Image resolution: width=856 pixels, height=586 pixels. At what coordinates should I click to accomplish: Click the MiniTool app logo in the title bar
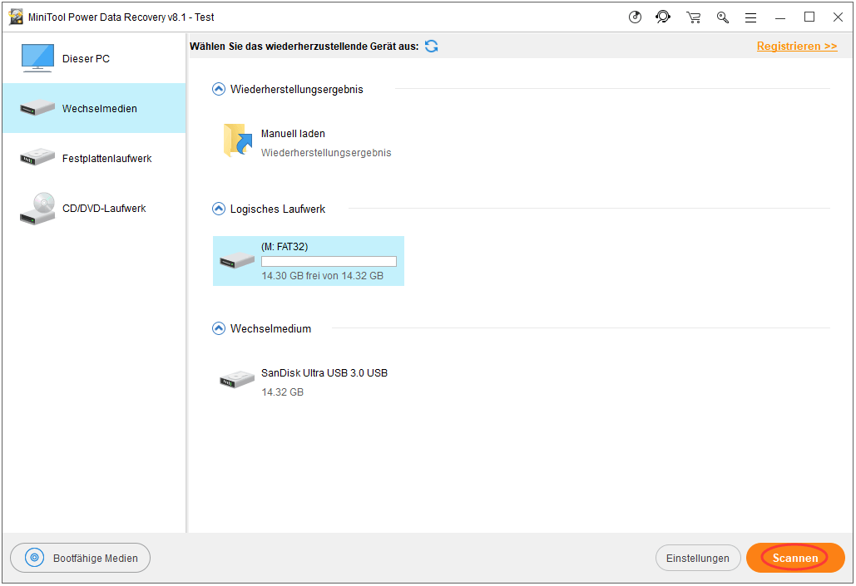(x=16, y=17)
